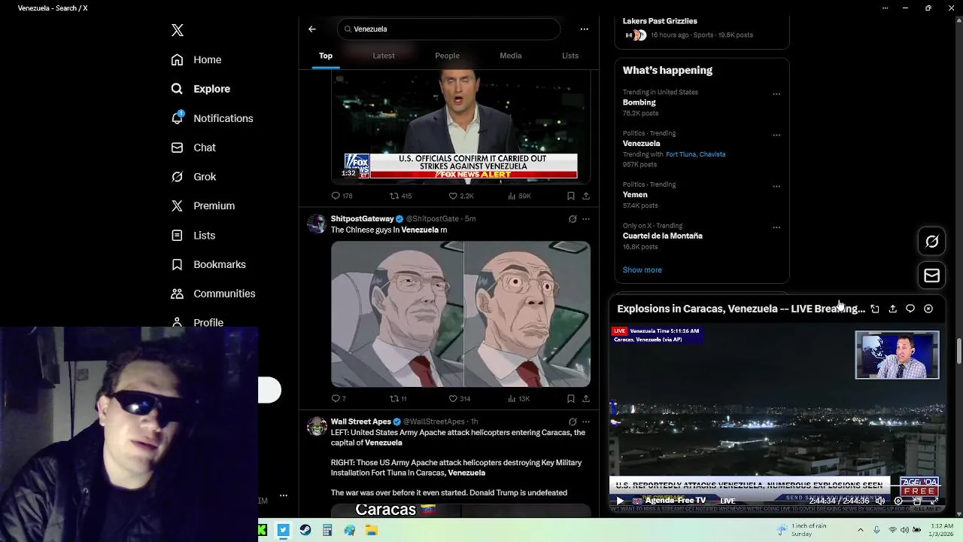The height and width of the screenshot is (542, 963).
Task: Open ShitpostGateway's profile avatar
Action: (x=317, y=224)
